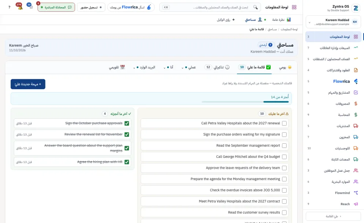Open المصروفات dollar icon
The image size is (364, 223).
point(356,104)
